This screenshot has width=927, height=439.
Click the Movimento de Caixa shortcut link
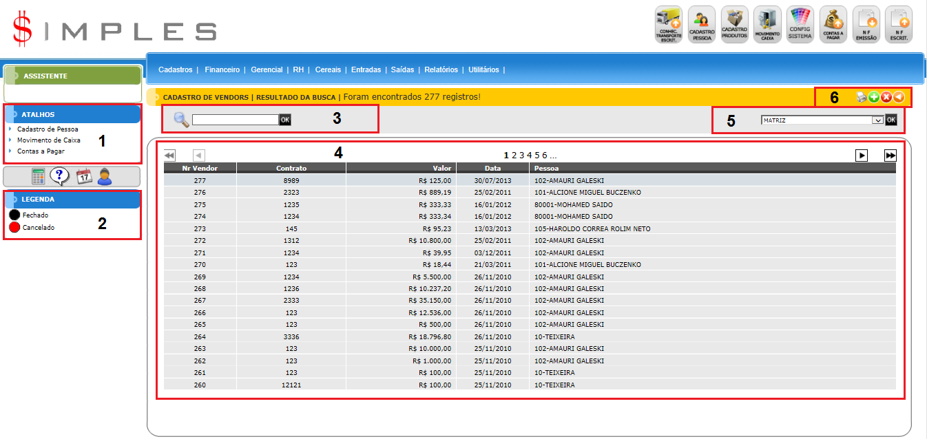coord(48,140)
